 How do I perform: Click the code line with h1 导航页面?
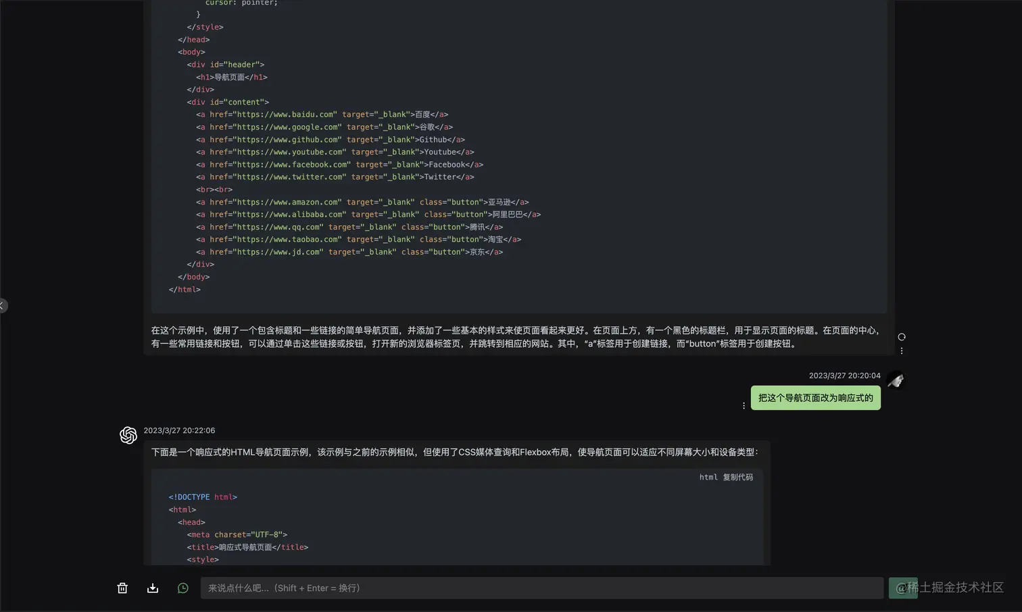pyautogui.click(x=232, y=77)
